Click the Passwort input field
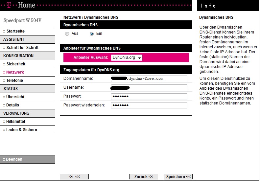 pos(149,97)
